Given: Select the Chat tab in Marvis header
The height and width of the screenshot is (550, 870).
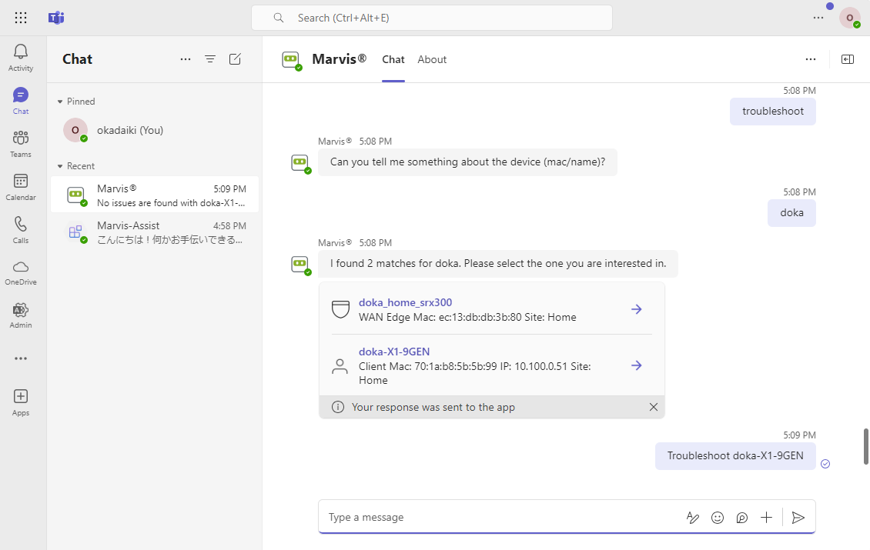Looking at the screenshot, I should pyautogui.click(x=393, y=59).
